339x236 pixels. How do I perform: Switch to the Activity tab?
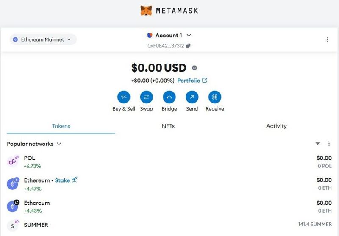[x=276, y=126]
